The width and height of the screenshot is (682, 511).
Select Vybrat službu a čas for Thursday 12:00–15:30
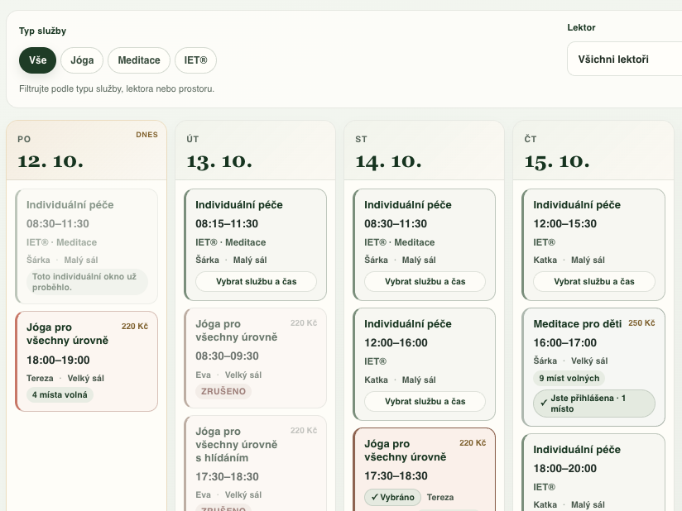(594, 282)
